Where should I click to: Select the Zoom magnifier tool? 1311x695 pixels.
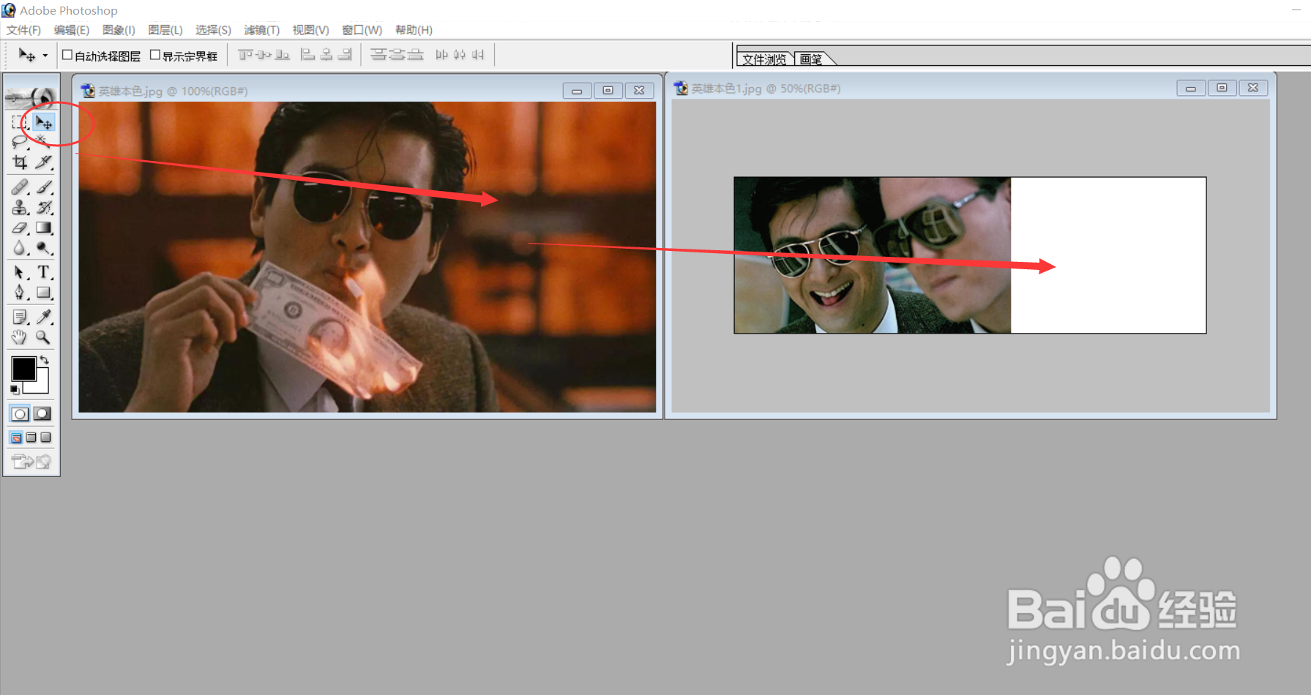pos(43,337)
